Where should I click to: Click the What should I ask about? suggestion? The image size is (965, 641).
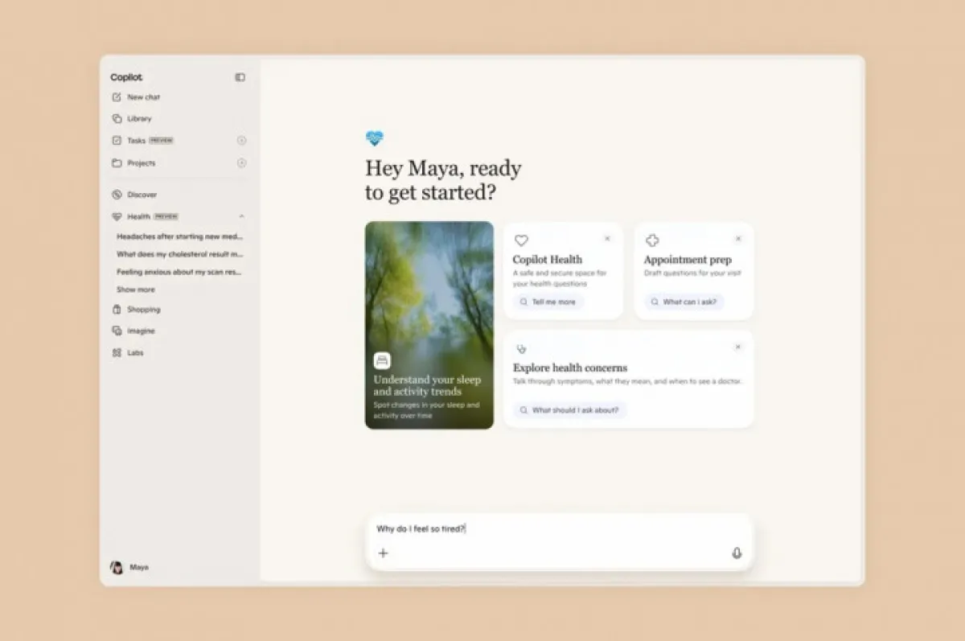tap(569, 410)
